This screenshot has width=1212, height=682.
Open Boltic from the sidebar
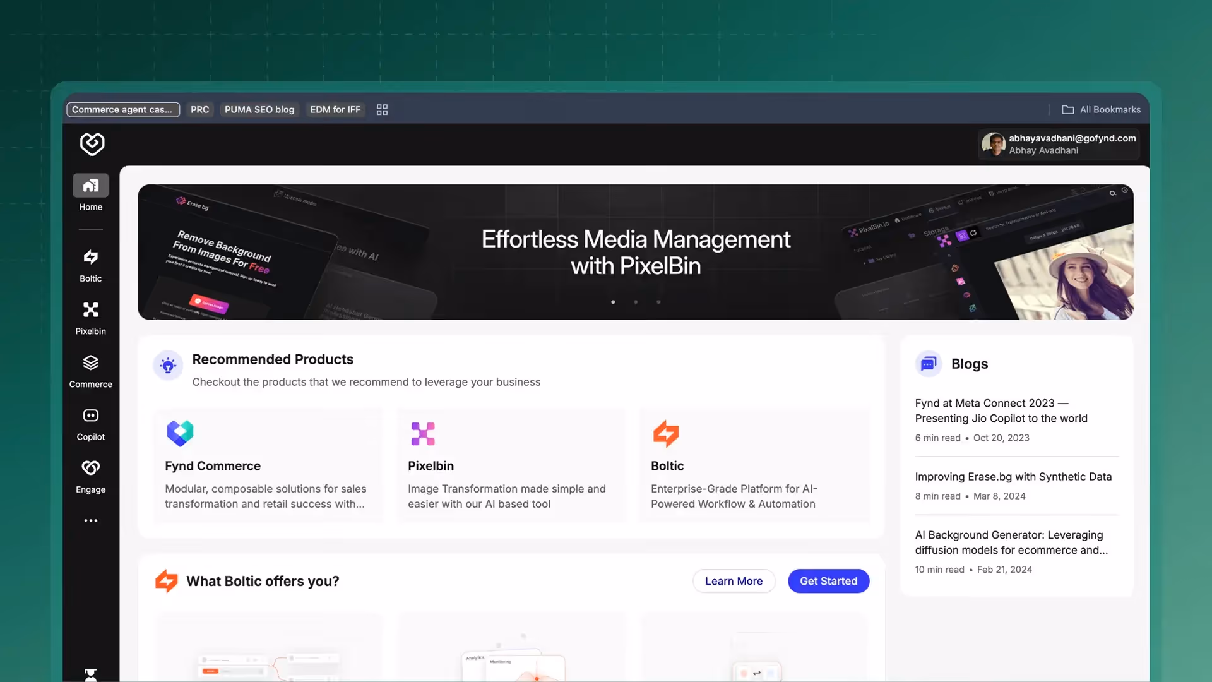[90, 257]
